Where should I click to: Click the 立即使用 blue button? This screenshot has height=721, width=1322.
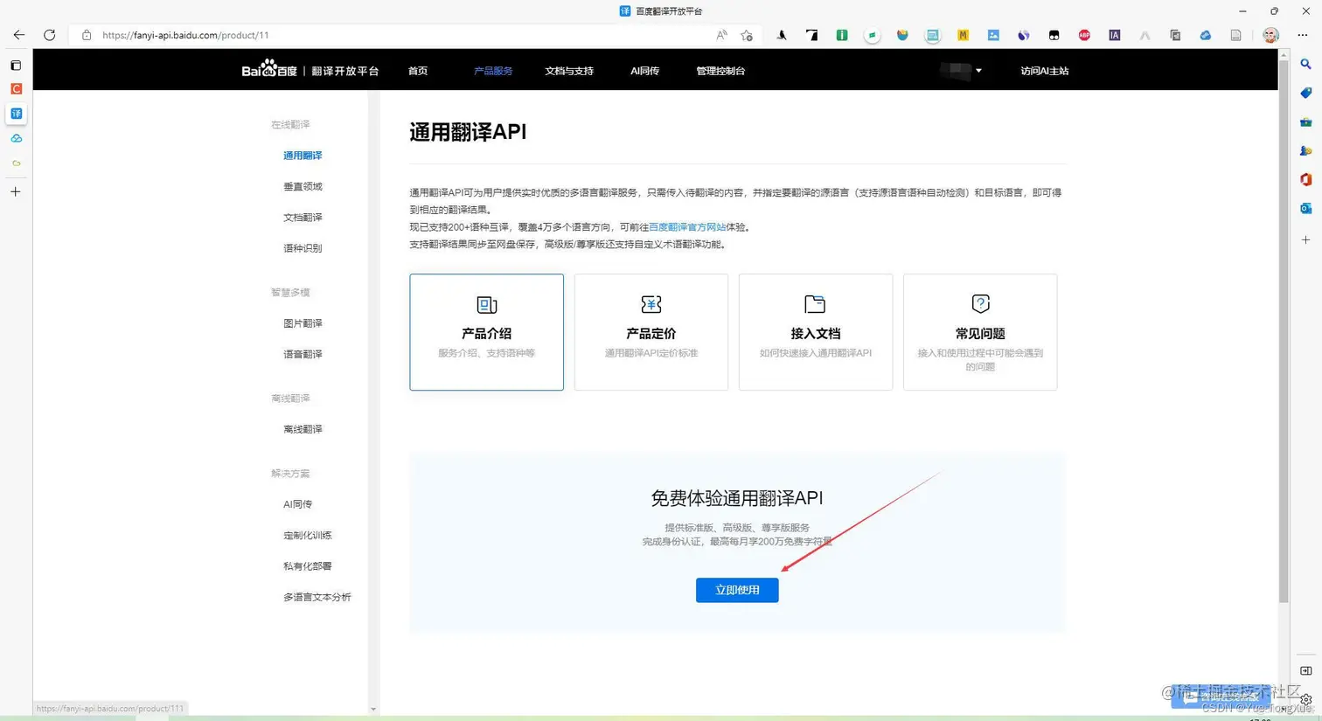click(737, 590)
